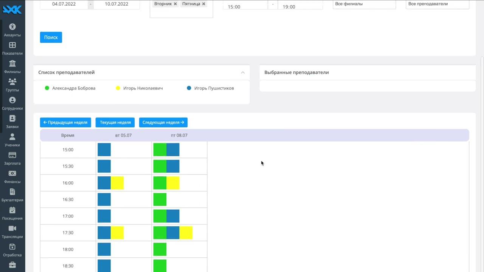484x272 pixels.
Task: Go to Следующая неделя
Action: click(163, 122)
